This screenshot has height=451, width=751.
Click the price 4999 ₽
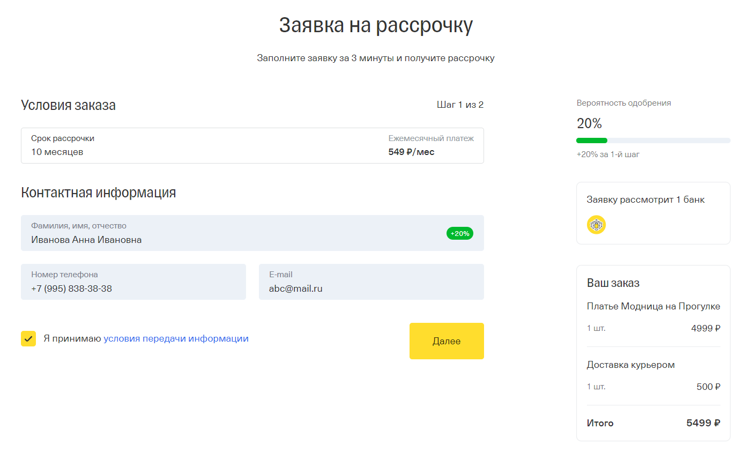coord(705,328)
